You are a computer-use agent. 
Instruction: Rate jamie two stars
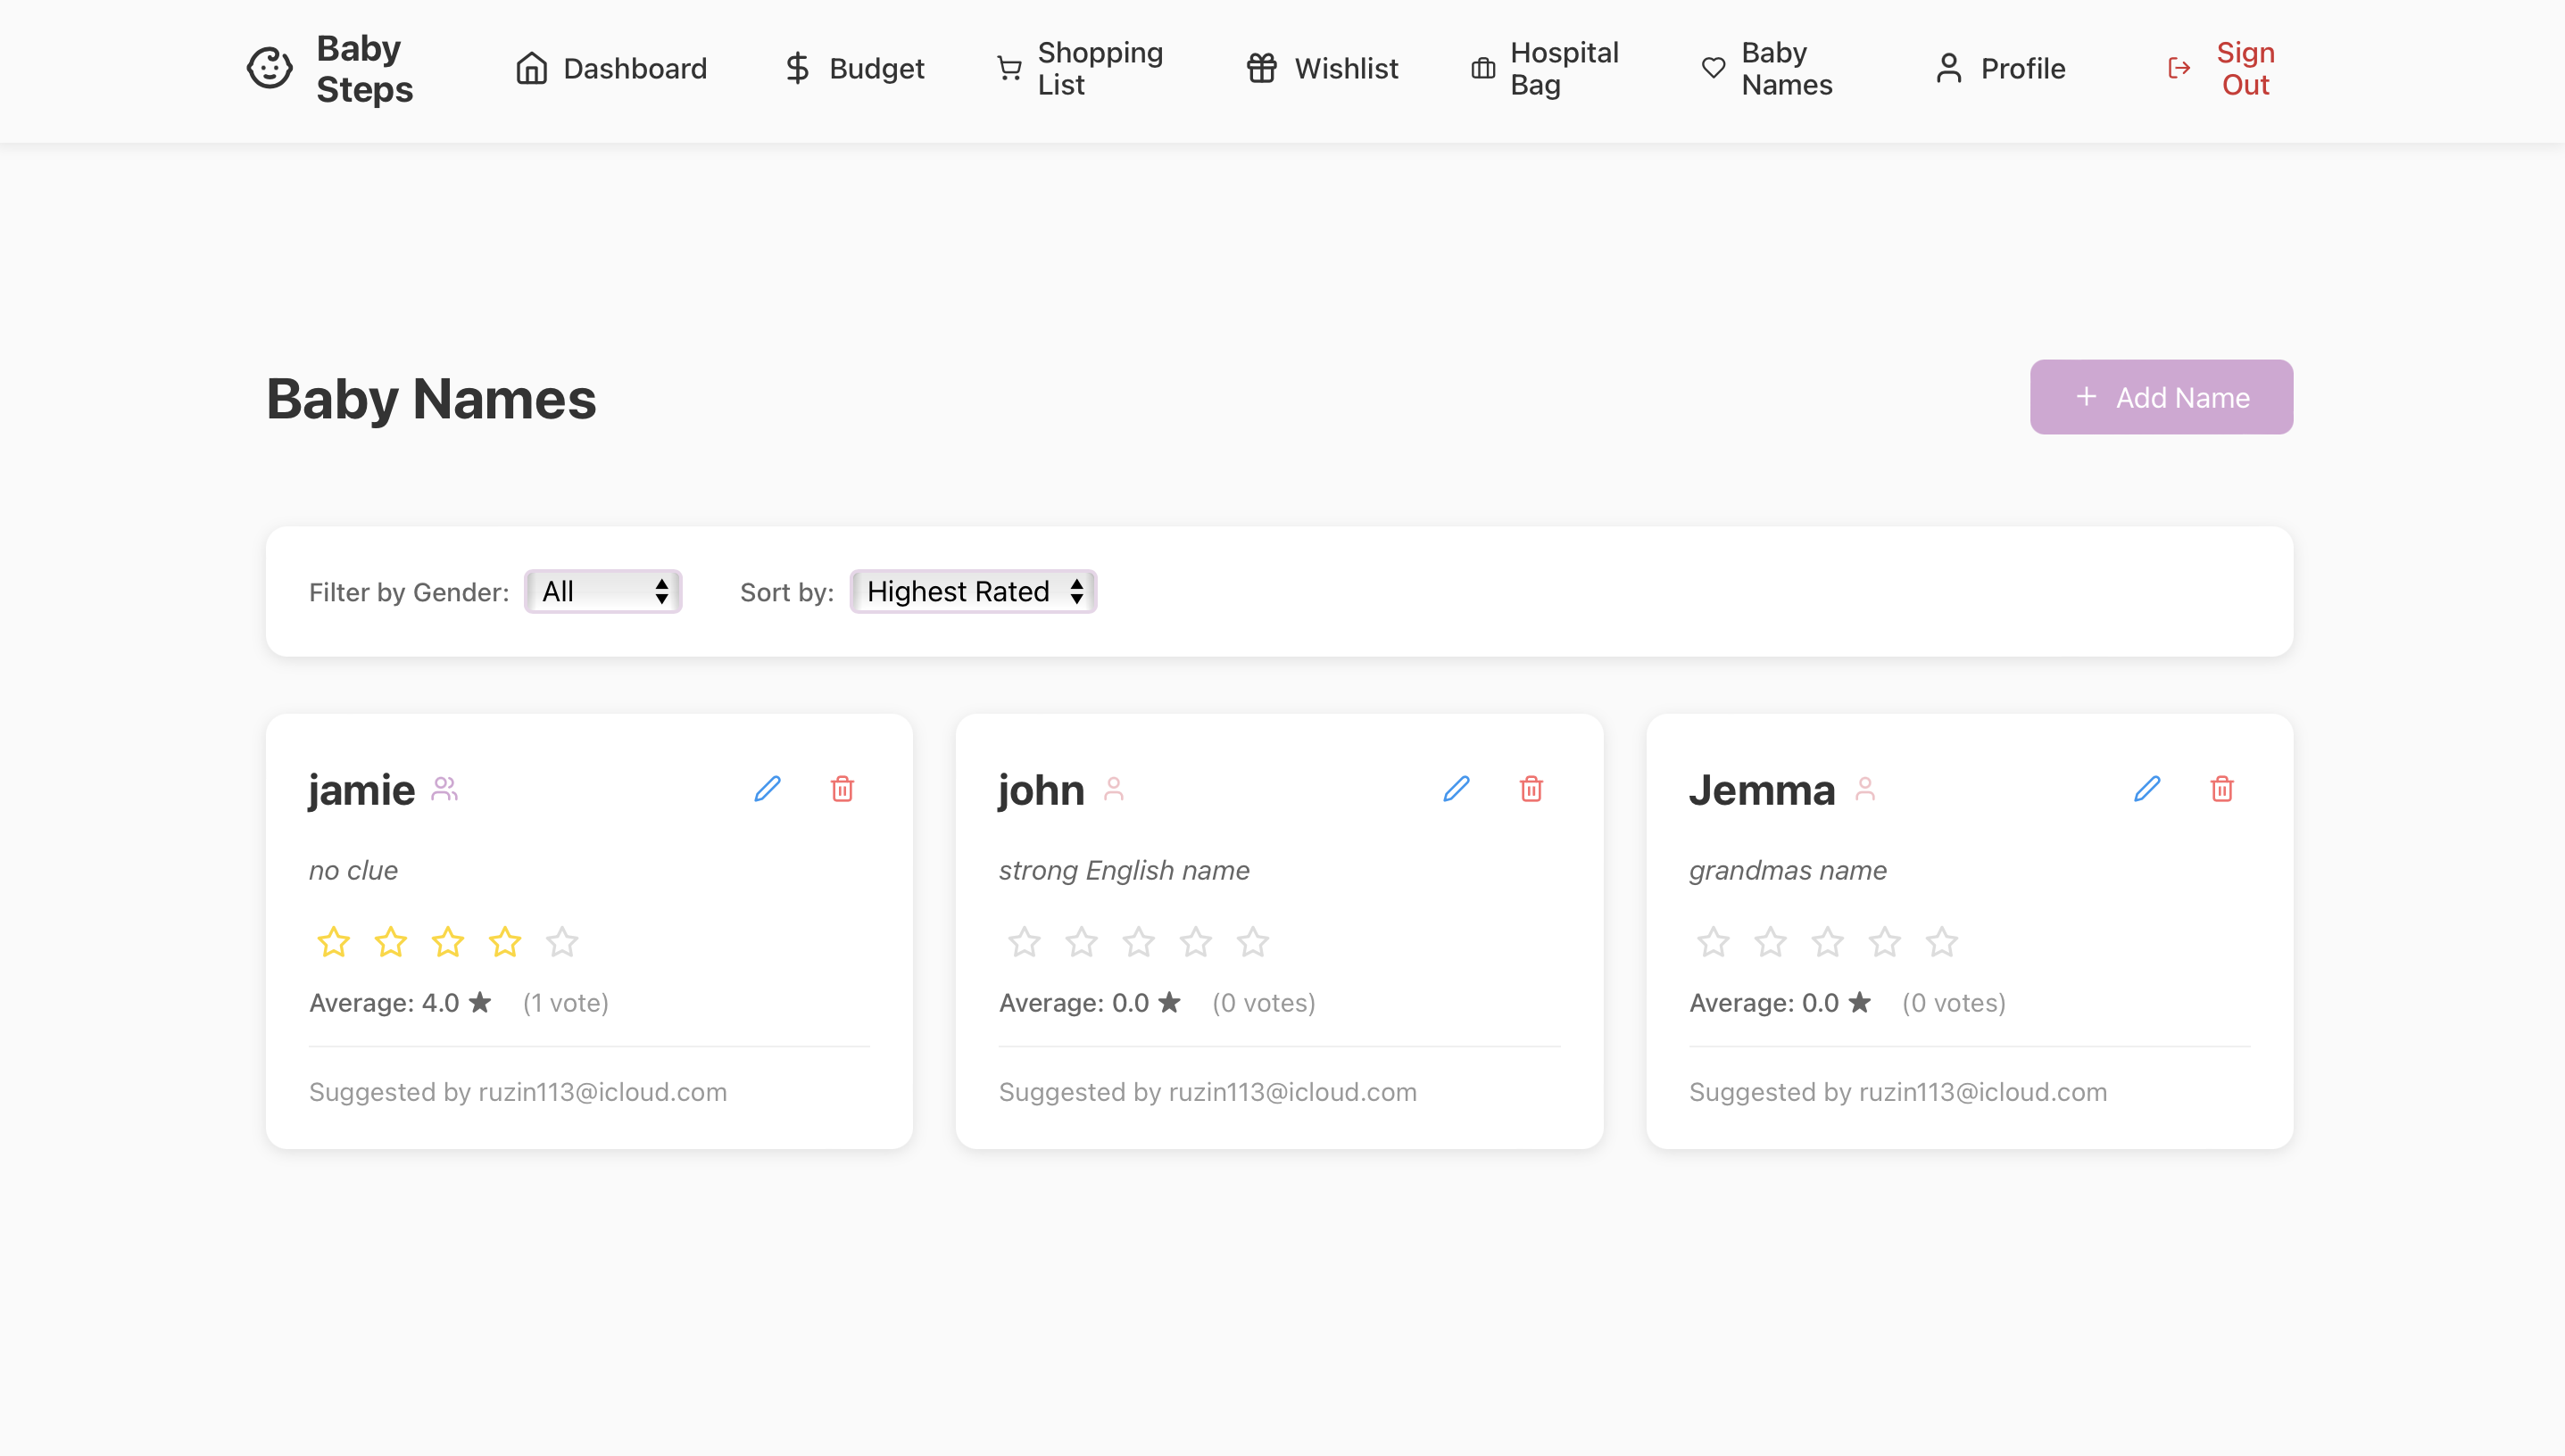pos(390,942)
